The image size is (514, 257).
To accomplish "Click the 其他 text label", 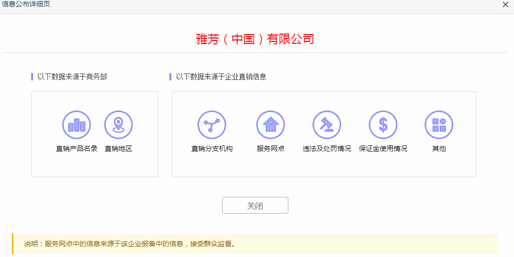I will click(439, 148).
